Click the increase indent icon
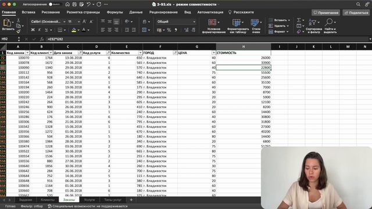 (x=134, y=30)
